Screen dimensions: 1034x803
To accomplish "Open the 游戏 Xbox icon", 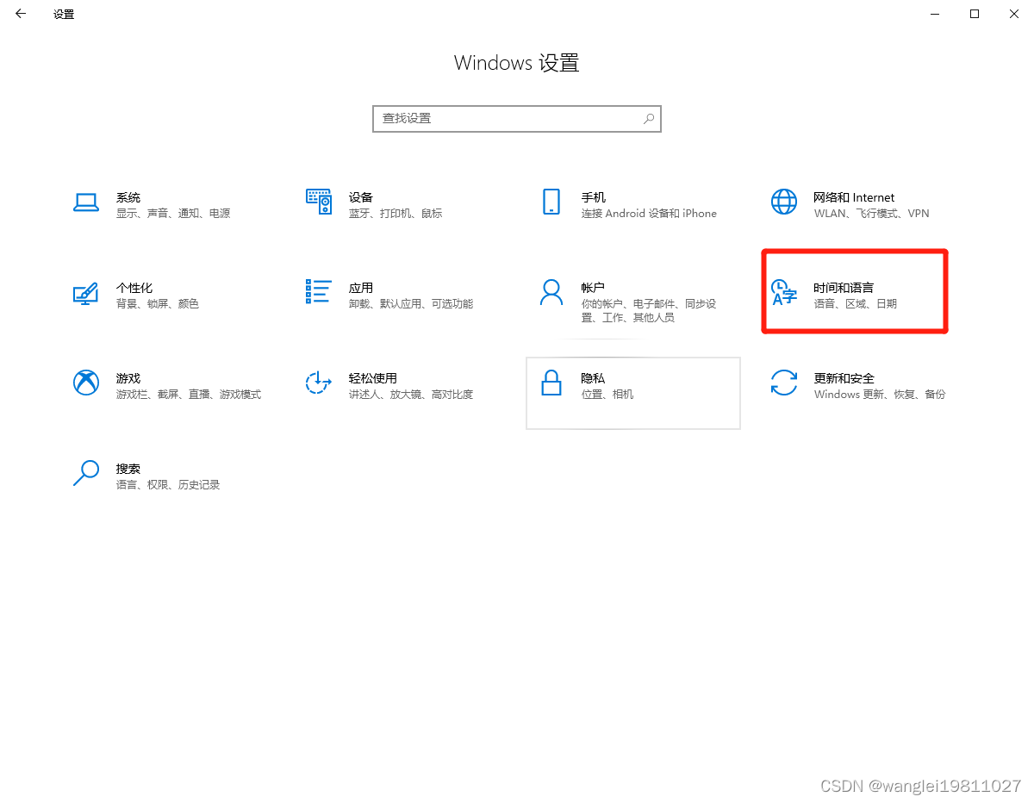I will tap(86, 383).
